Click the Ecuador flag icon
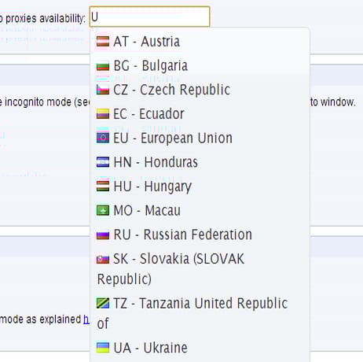The height and width of the screenshot is (362, 363). (103, 114)
